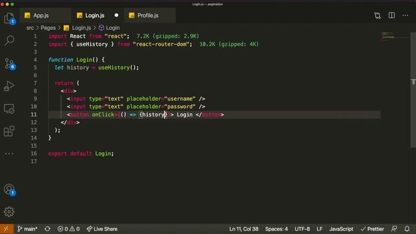Change the UTF-8 encoding in status bar
Screen dimensions: 416x234
[x=302, y=229]
